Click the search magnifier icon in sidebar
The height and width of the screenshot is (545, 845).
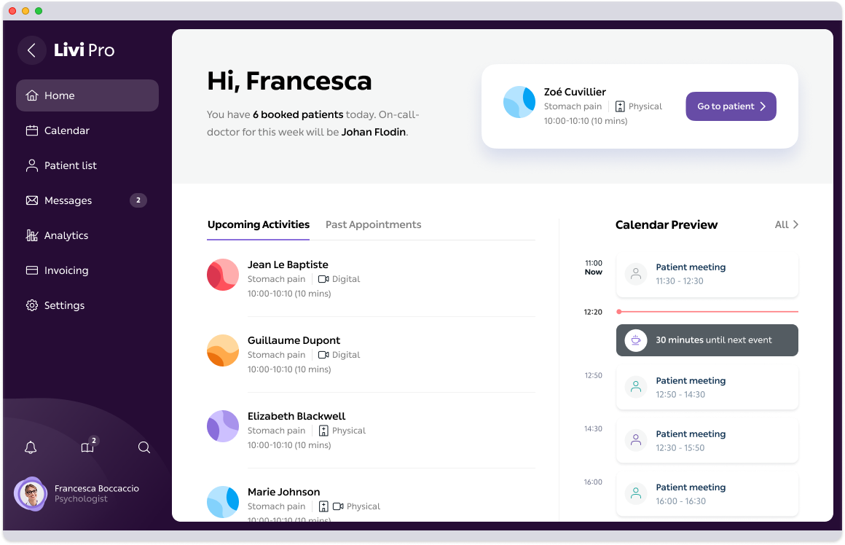[144, 447]
